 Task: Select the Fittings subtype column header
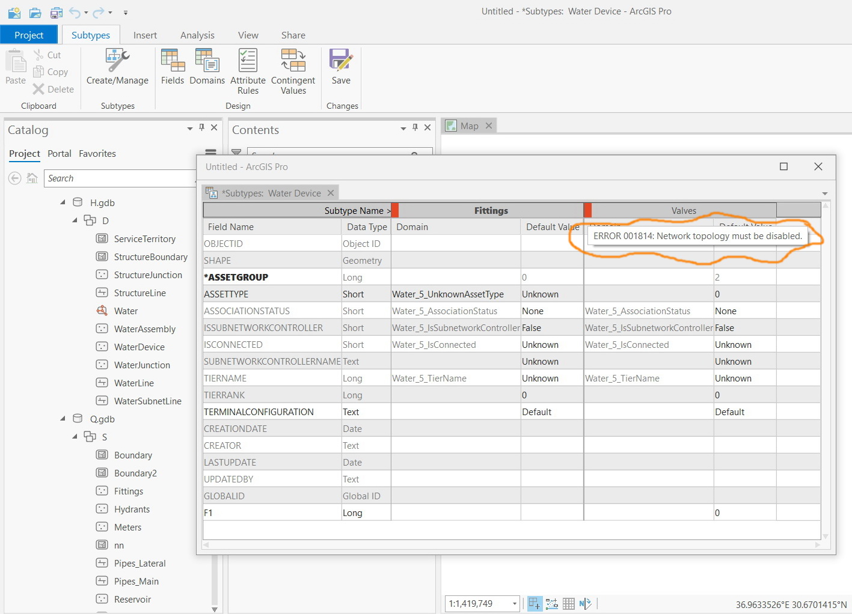[x=491, y=210]
